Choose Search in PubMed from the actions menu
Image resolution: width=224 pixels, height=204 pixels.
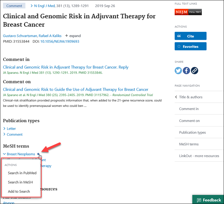[22, 173]
